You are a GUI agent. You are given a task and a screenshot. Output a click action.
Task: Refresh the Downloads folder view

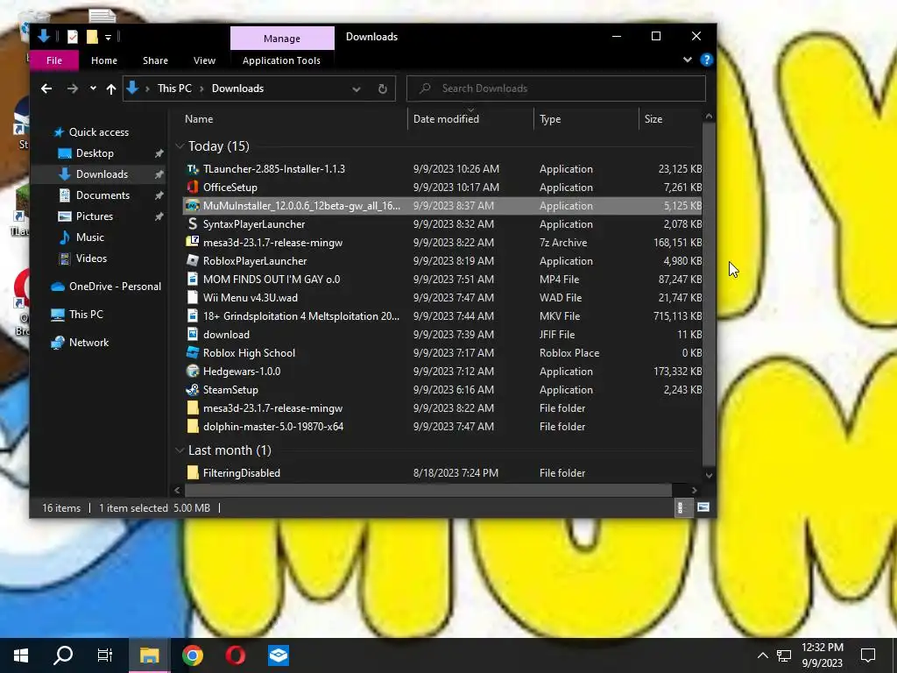[x=383, y=89]
